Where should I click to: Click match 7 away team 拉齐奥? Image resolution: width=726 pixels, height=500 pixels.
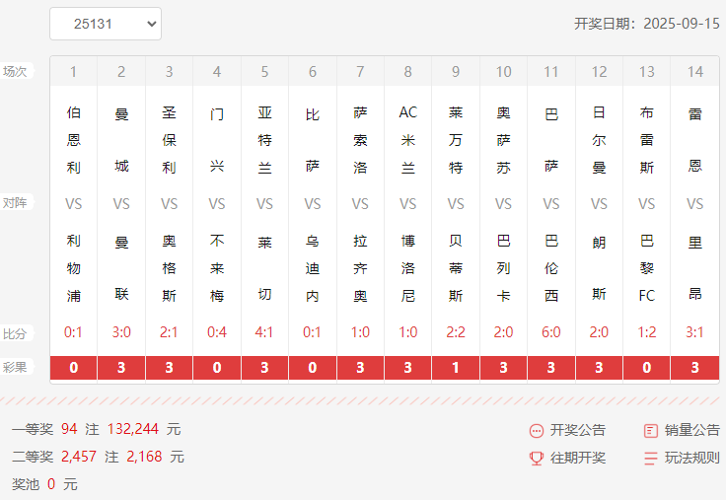(360, 268)
